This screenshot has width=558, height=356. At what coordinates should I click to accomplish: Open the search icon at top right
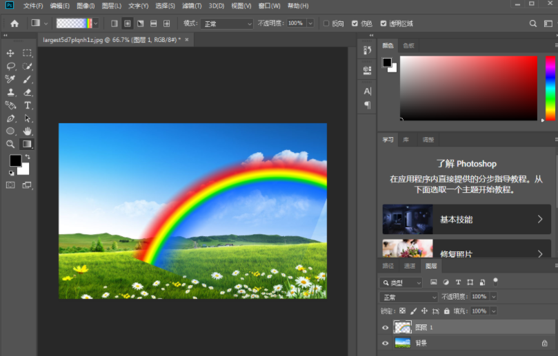tap(532, 23)
